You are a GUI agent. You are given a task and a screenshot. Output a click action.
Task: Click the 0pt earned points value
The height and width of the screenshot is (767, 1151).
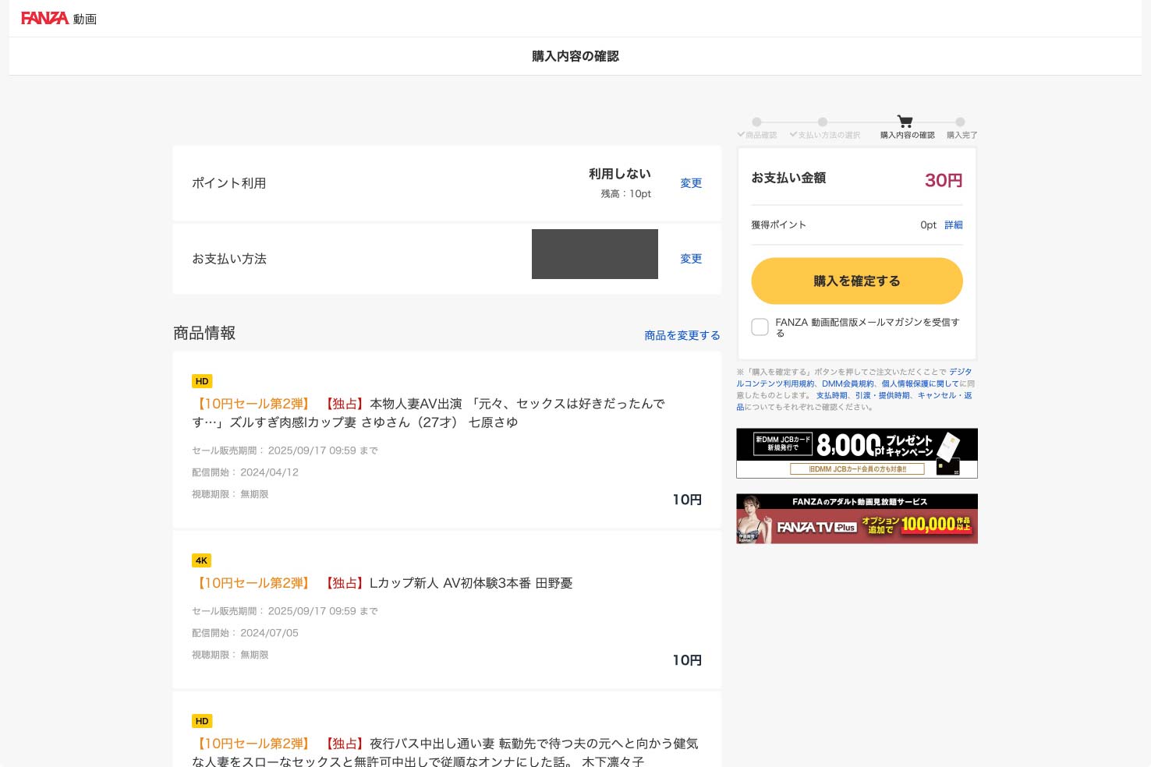pyautogui.click(x=928, y=224)
